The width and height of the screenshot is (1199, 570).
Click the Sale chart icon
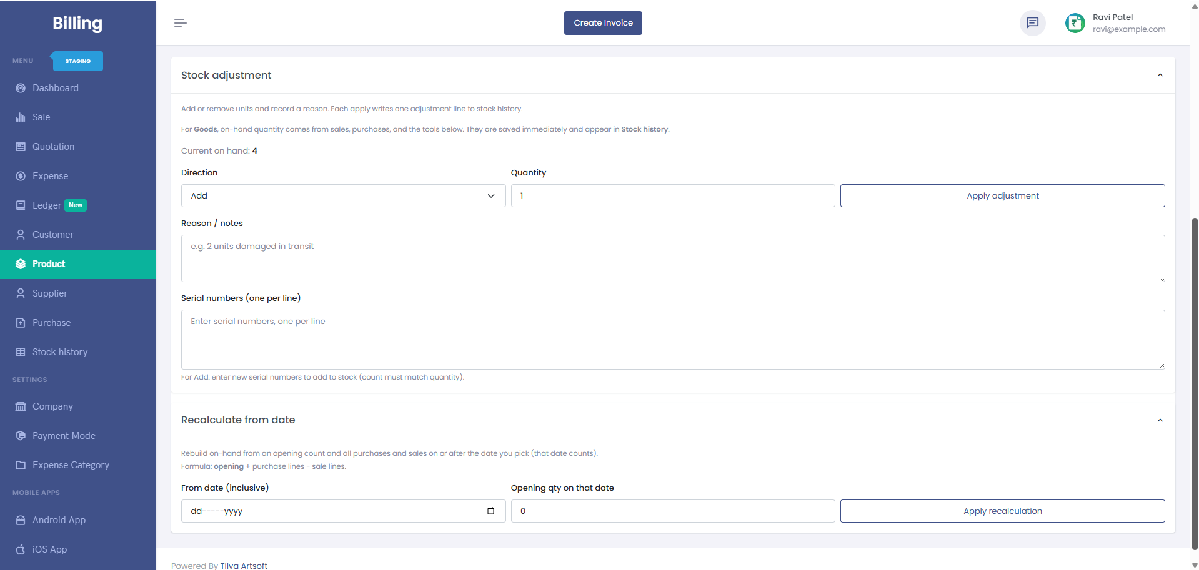coord(21,117)
